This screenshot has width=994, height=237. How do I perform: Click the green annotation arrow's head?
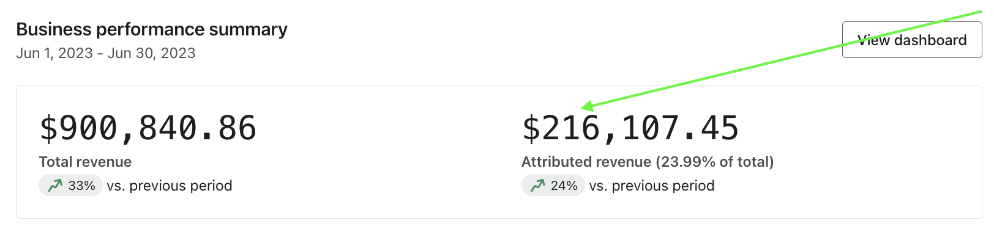tap(586, 106)
